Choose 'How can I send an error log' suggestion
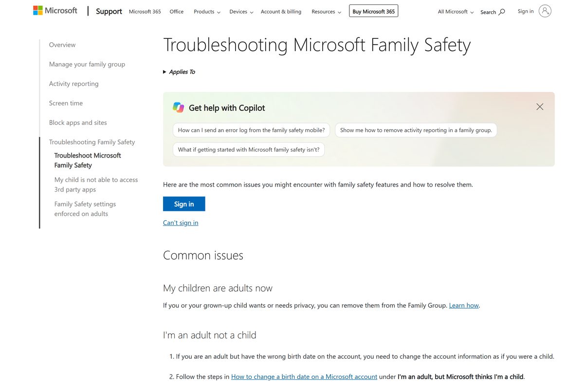Screen dimensions: 584x385 [252, 130]
